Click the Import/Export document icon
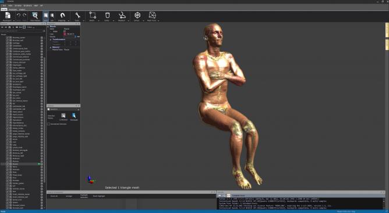The height and width of the screenshot is (213, 389). pos(8,15)
